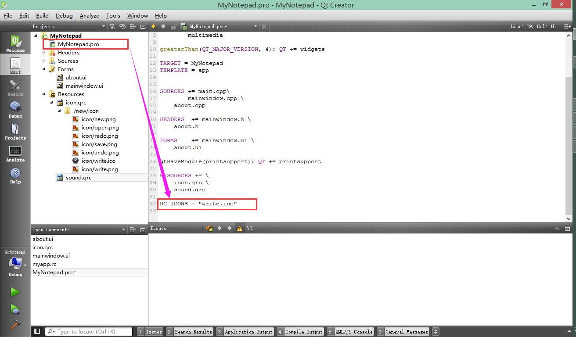Open the Debug mode in the mode bar
Screen dimensions: 576x337
click(15, 109)
